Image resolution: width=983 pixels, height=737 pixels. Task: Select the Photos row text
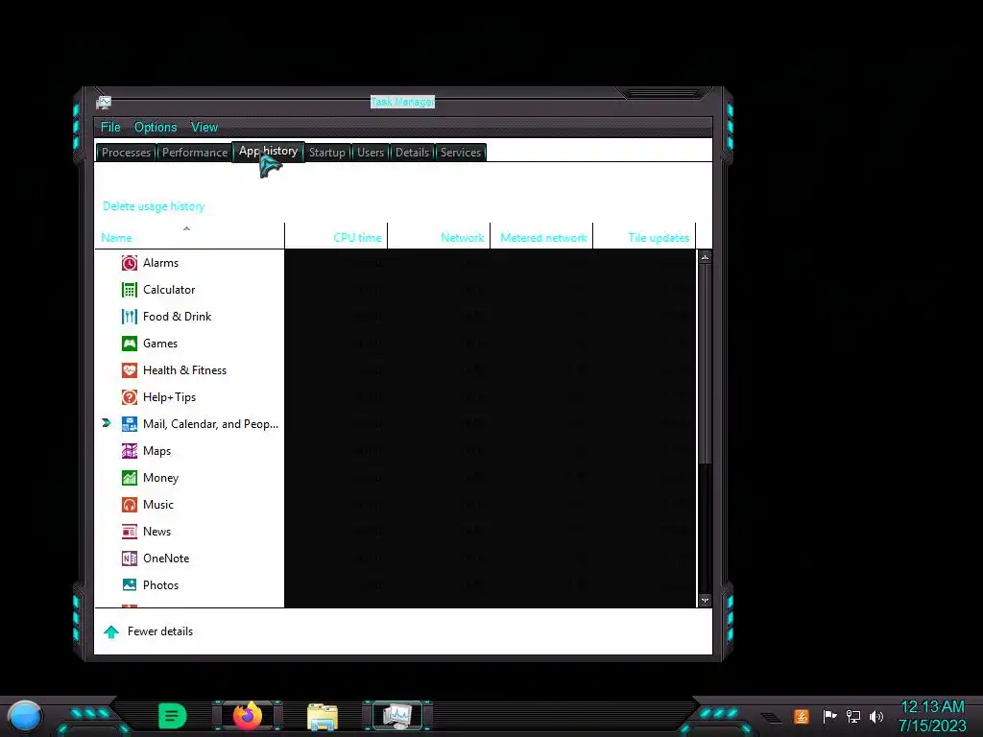click(160, 585)
